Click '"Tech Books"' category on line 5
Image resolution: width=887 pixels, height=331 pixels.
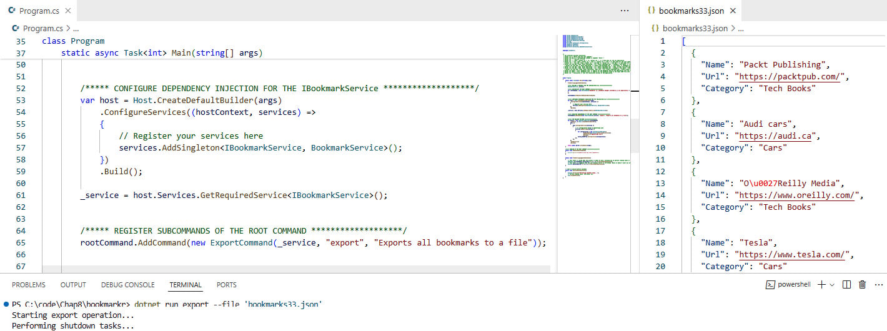pos(787,88)
